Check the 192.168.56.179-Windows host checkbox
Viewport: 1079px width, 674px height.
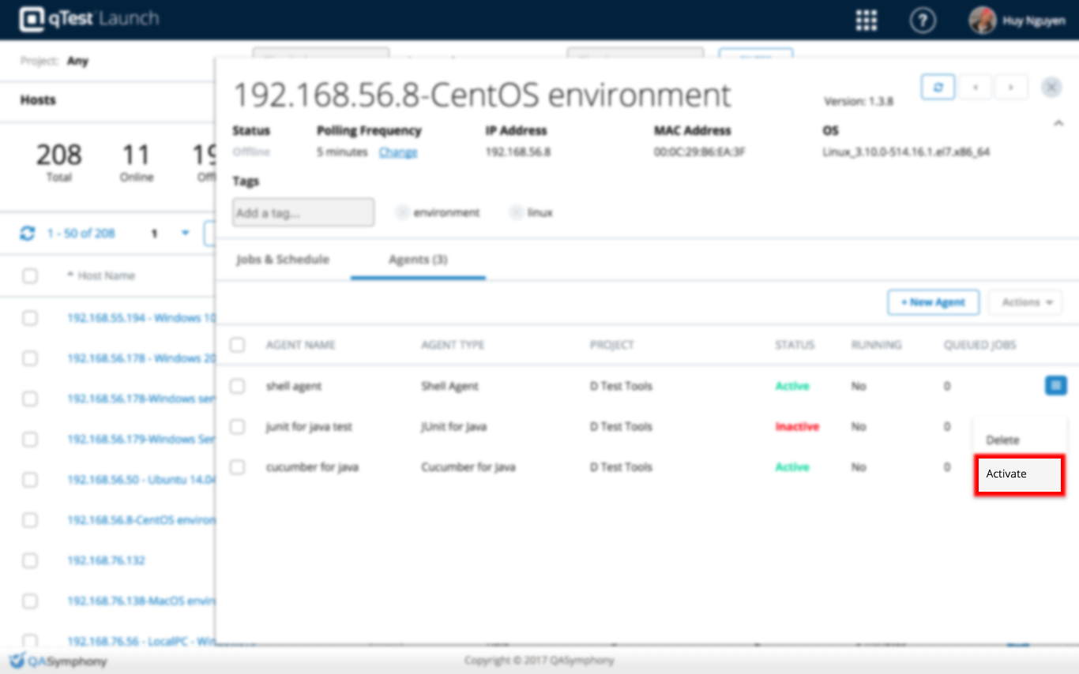pyautogui.click(x=30, y=439)
